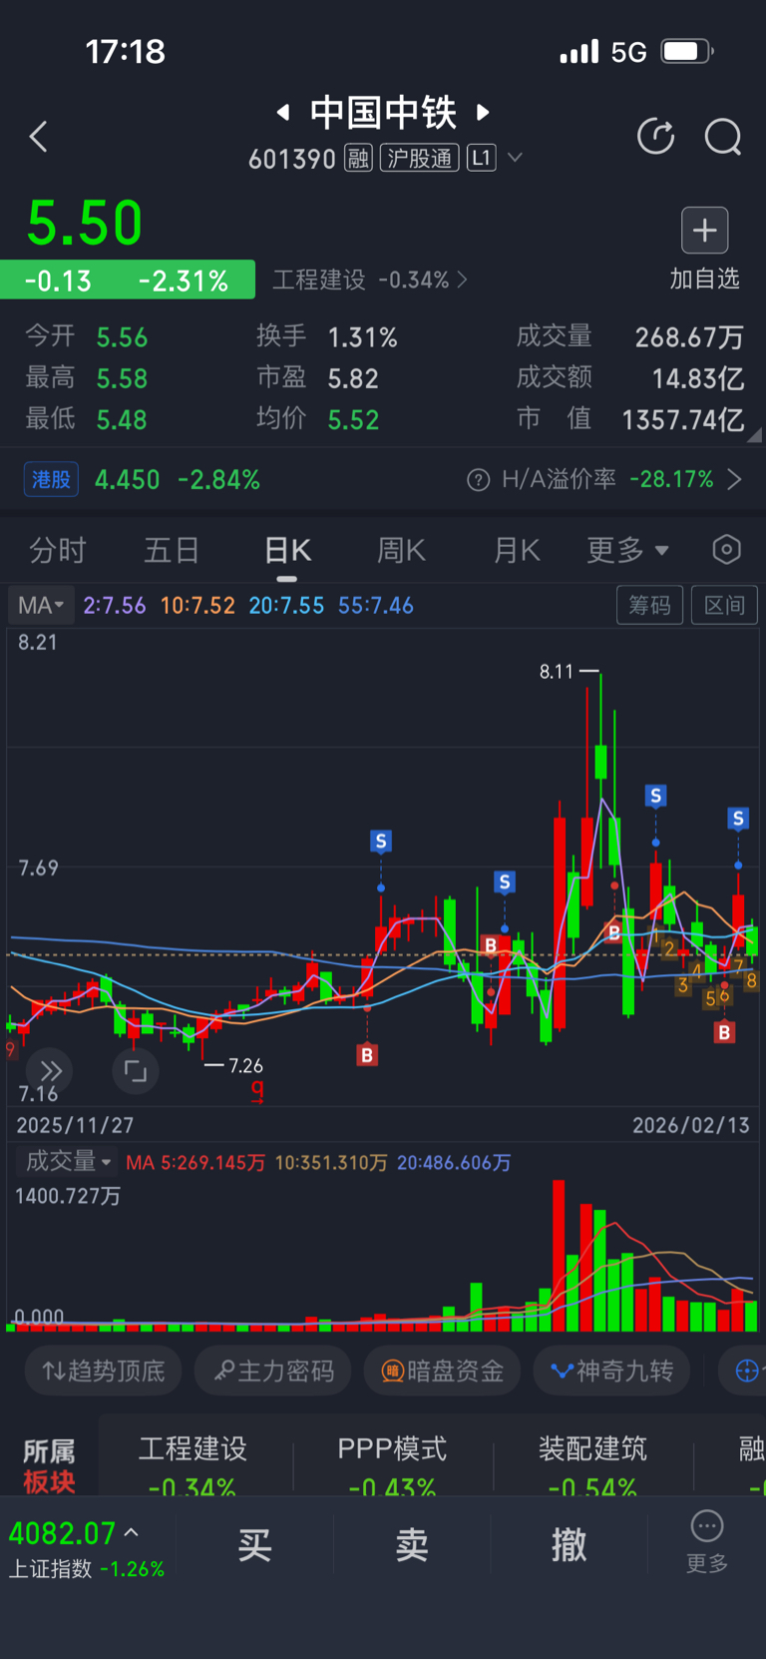Tap the S marker above 7.69 level
Image resolution: width=766 pixels, height=1660 pixels.
381,841
